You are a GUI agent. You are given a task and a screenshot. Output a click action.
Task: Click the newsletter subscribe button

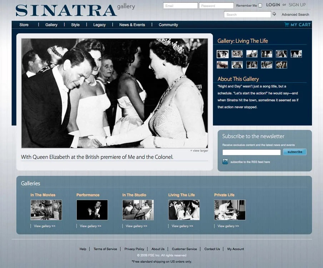(294, 152)
